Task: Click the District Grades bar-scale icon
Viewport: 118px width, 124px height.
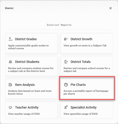Action: [x=10, y=39]
